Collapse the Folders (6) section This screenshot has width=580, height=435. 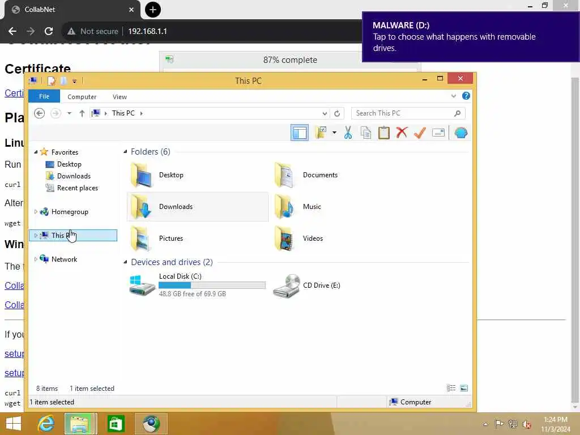coord(125,152)
